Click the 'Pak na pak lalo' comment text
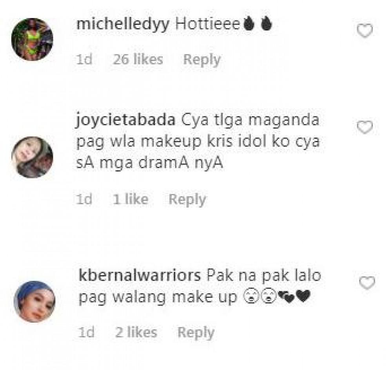 pyautogui.click(x=264, y=276)
